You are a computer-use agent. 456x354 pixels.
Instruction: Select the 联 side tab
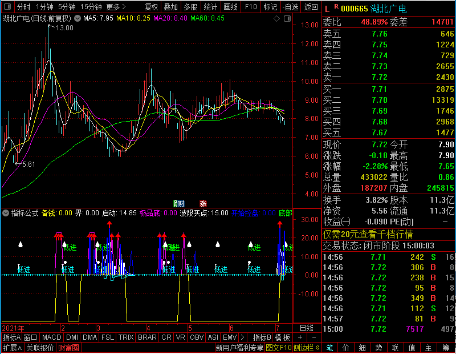(x=395, y=348)
